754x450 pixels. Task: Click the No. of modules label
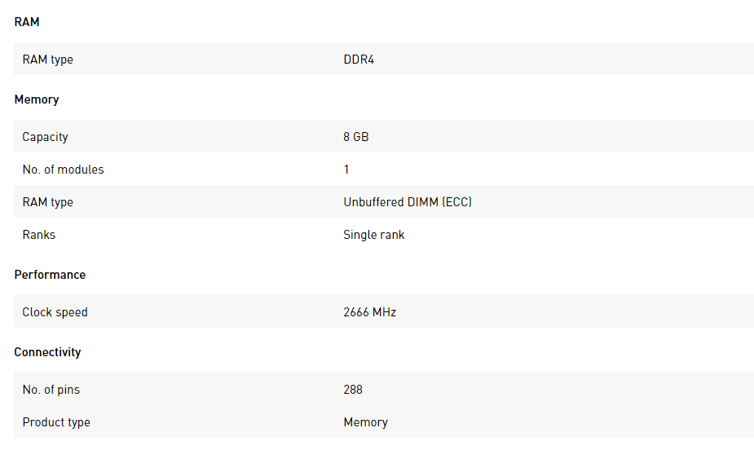click(x=63, y=170)
